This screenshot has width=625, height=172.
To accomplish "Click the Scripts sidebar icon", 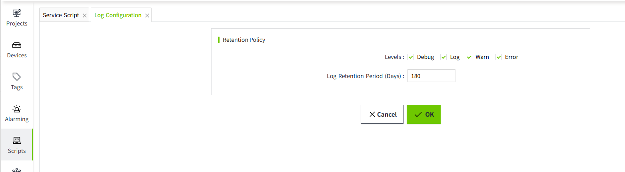I will [17, 140].
